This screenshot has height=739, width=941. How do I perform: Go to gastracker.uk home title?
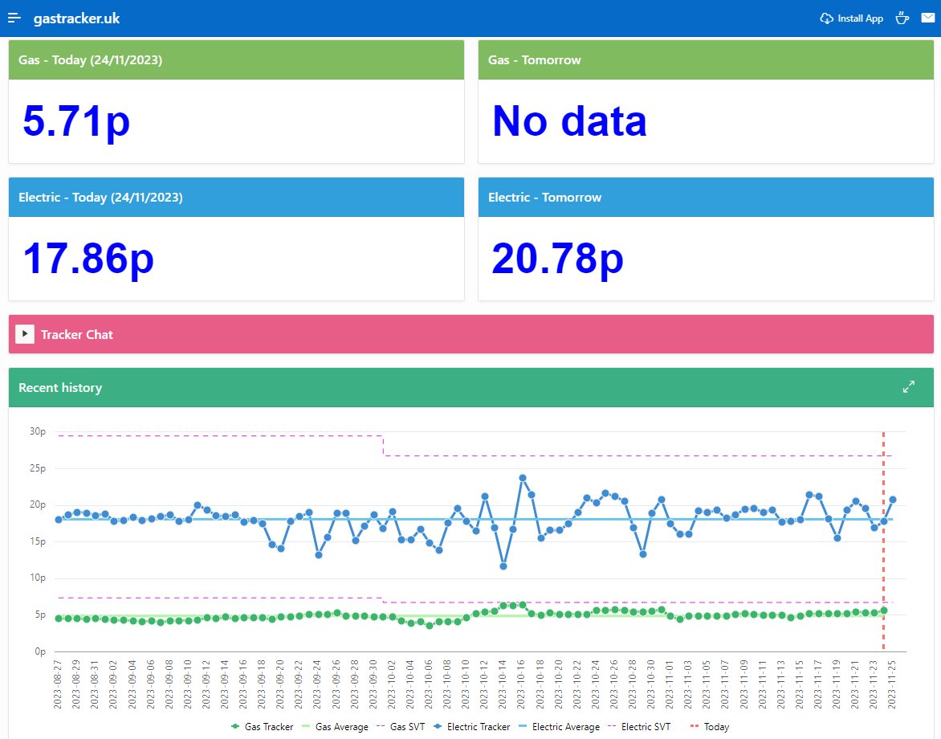click(x=76, y=18)
